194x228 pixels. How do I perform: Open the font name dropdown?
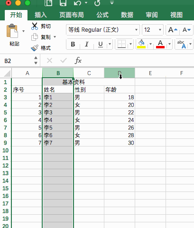tap(136, 30)
